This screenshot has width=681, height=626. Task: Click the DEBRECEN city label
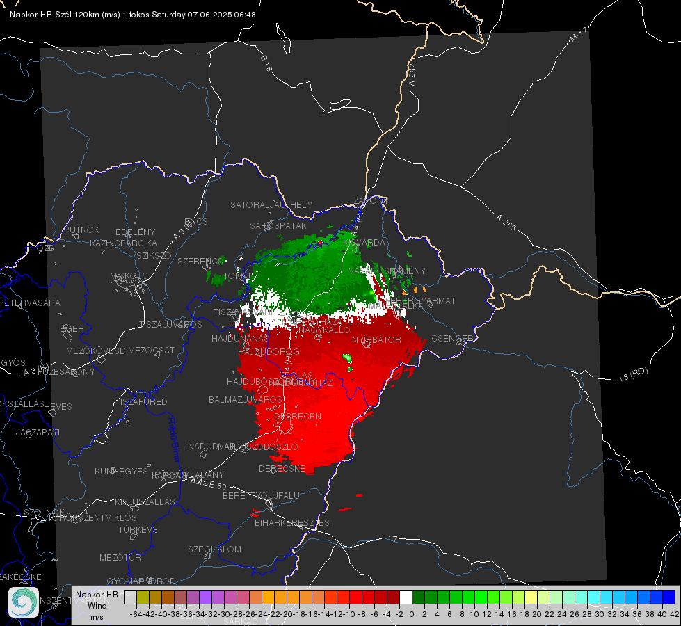298,416
